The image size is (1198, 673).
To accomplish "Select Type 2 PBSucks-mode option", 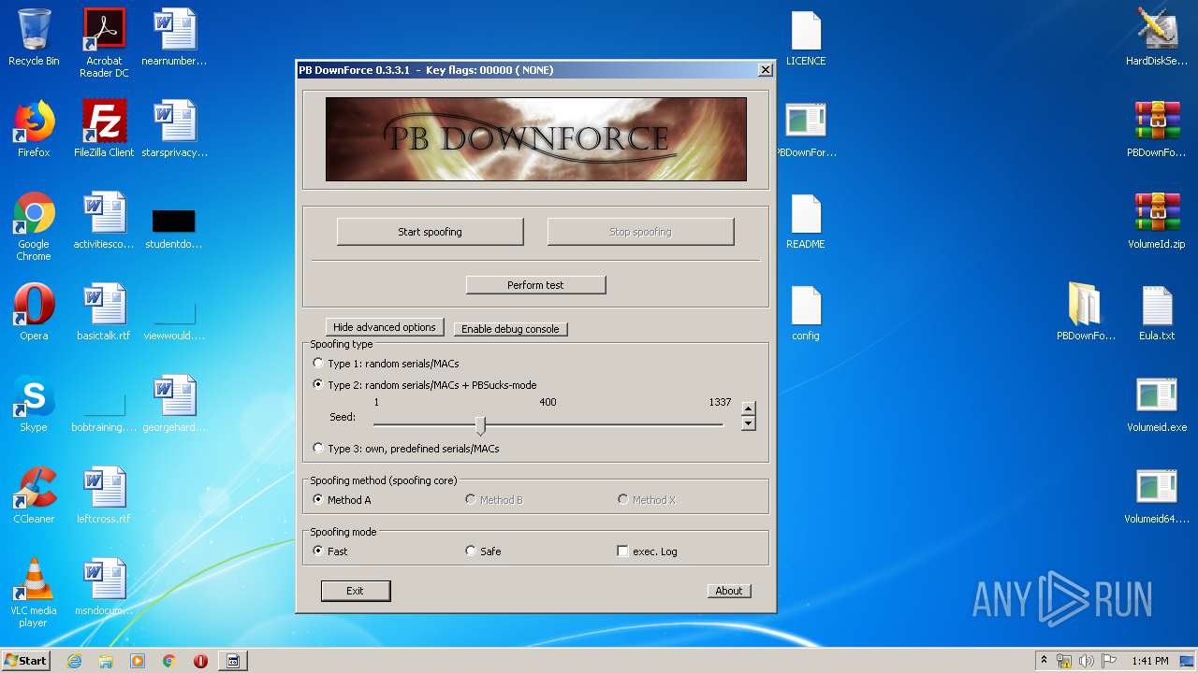I will tap(425, 385).
